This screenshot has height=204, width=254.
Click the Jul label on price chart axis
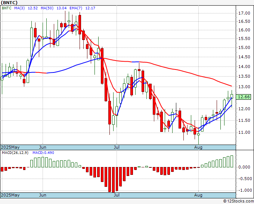(117, 147)
